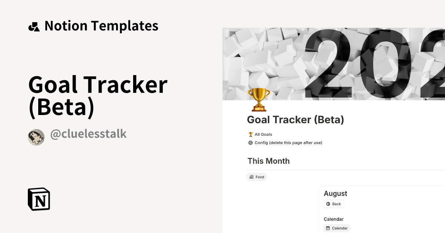
Task: Click the Notion Templates logo icon top left
Action: tap(34, 26)
